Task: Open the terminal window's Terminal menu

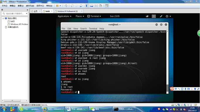Action: (x=93, y=29)
